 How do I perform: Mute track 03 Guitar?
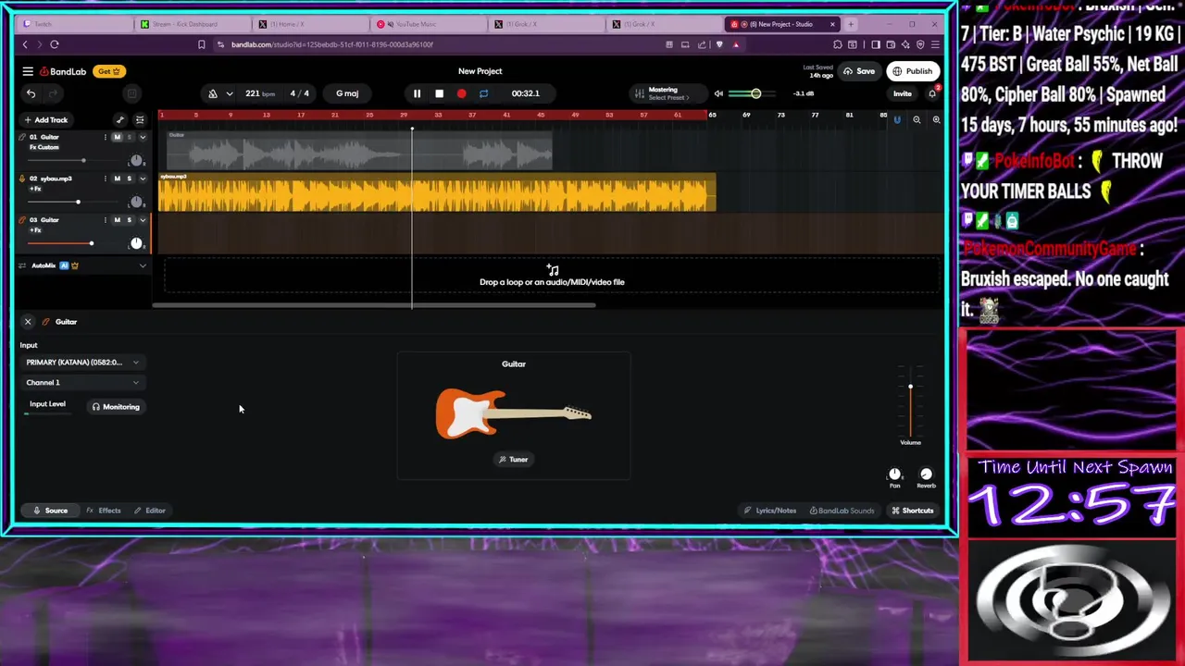[x=117, y=220]
